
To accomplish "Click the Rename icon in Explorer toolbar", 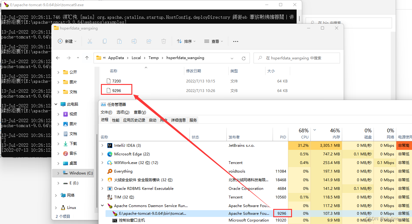I will click(134, 41).
